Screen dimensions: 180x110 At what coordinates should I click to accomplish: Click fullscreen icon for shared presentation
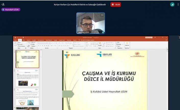click(x=179, y=38)
